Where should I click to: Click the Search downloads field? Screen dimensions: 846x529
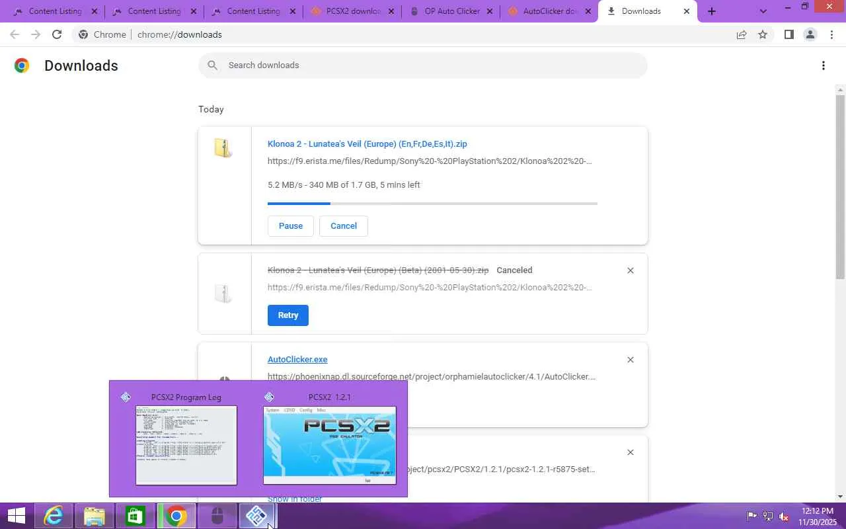423,65
